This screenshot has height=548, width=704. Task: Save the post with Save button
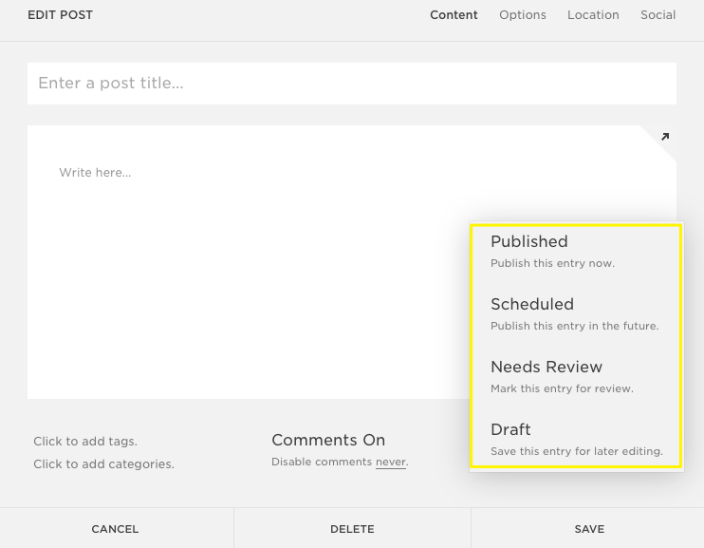tap(588, 529)
